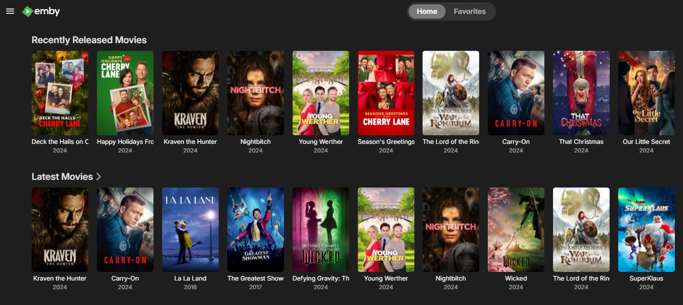Open Happy Holidays From Cherry Lane poster
This screenshot has height=305, width=683.
pos(125,93)
